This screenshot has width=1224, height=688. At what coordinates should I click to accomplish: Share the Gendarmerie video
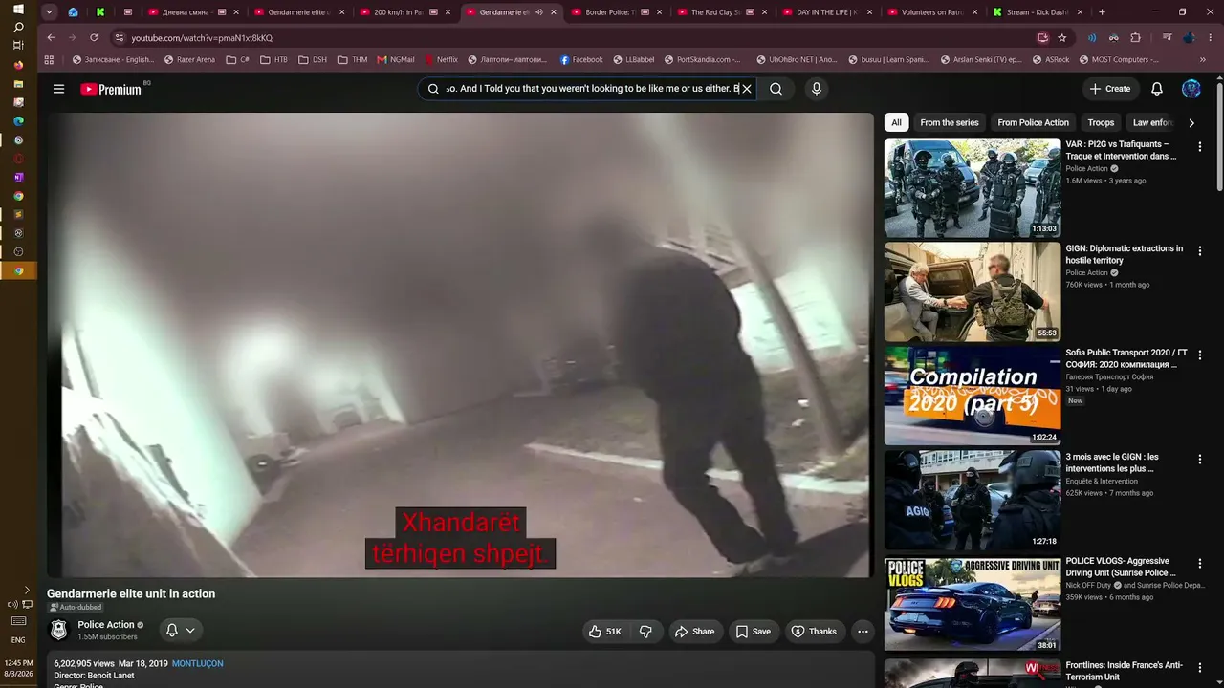click(694, 632)
